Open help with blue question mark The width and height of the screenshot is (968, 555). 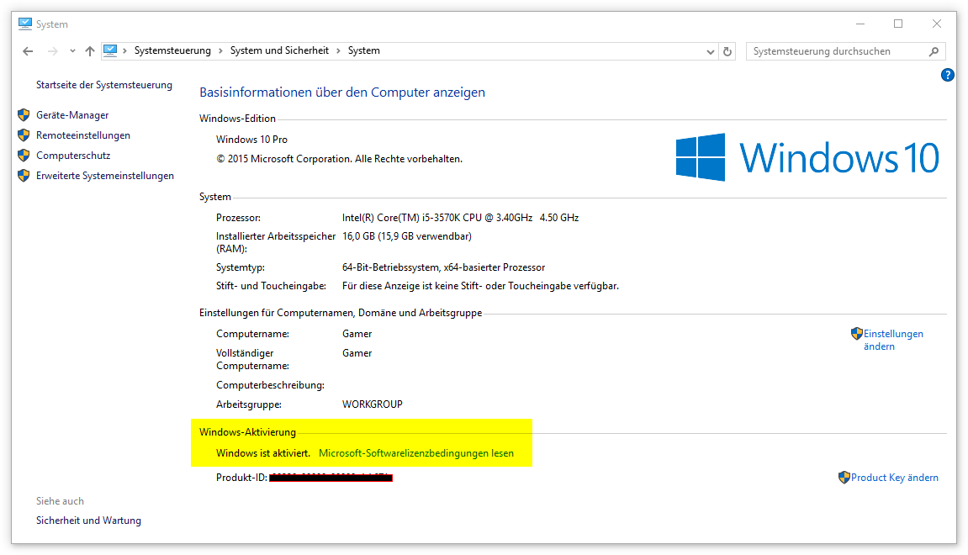(x=948, y=76)
